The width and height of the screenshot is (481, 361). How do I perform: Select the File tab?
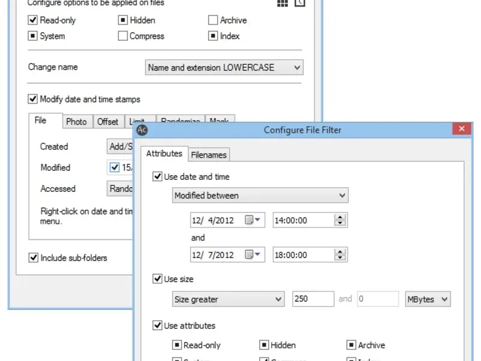[46, 121]
